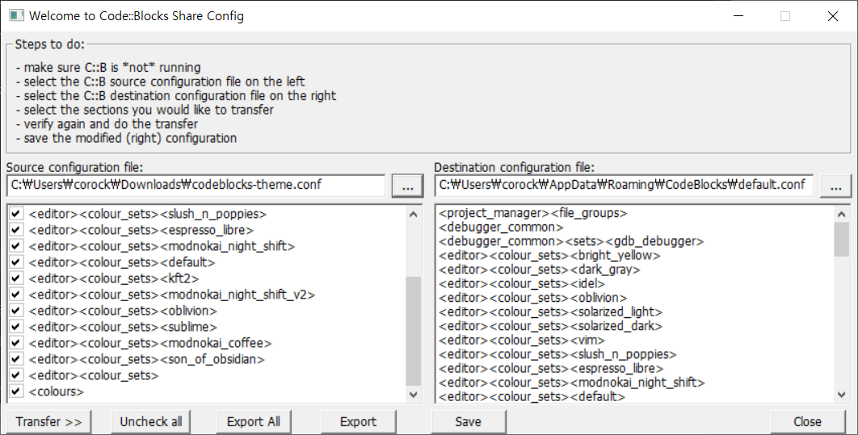The width and height of the screenshot is (858, 435).
Task: Select the idel colour set entry
Action: click(522, 284)
